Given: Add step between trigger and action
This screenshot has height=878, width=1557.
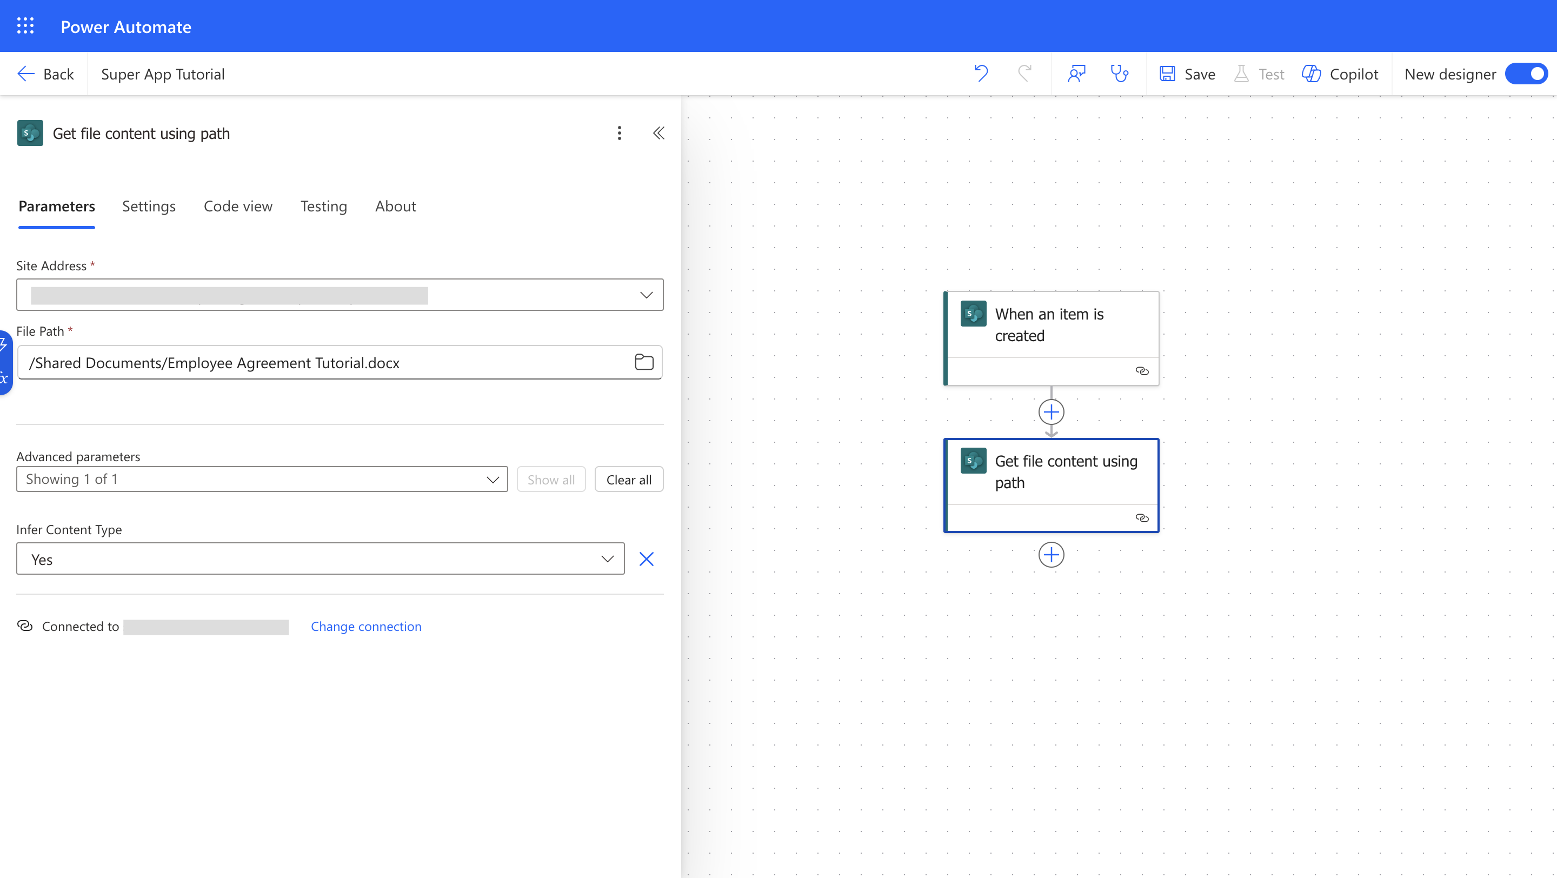Looking at the screenshot, I should tap(1051, 412).
